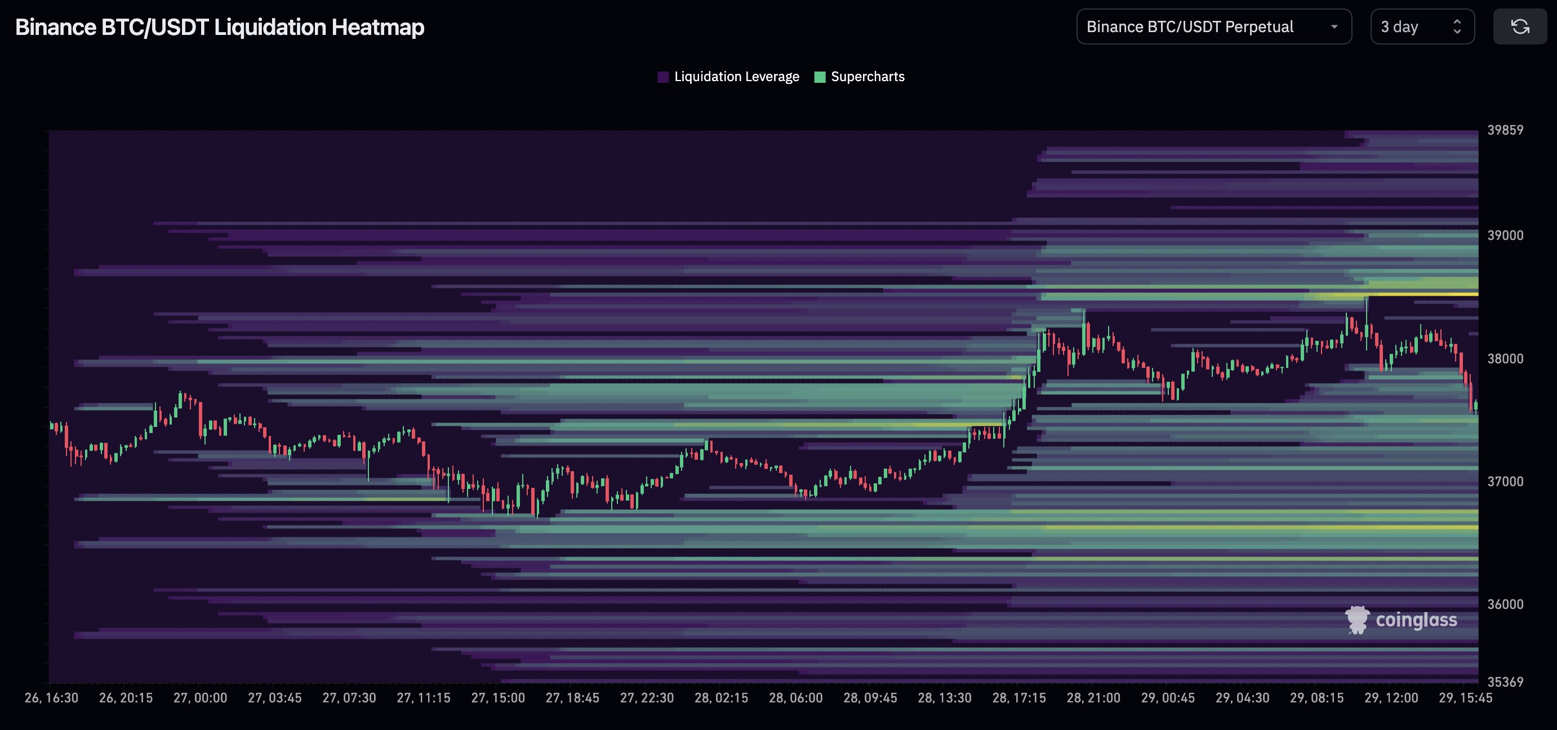Click the purple Liquidation Leverage legend square
Viewport: 1557px width, 730px height.
[x=663, y=77]
